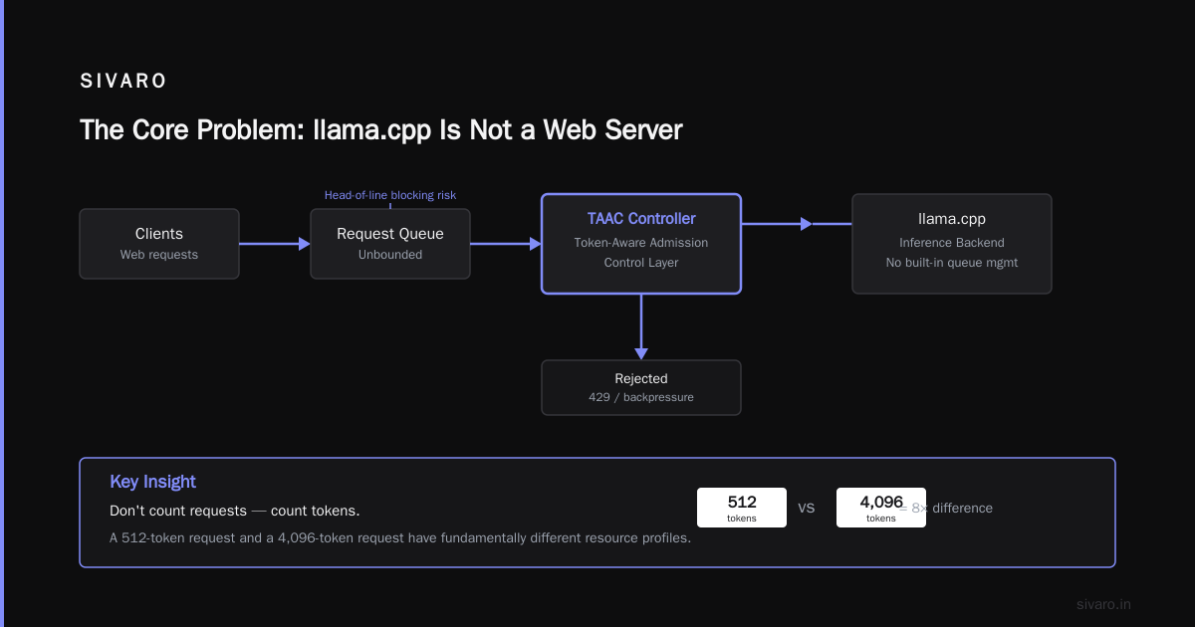The height and width of the screenshot is (627, 1195).
Task: Click the SIVARO logo text
Action: click(123, 82)
